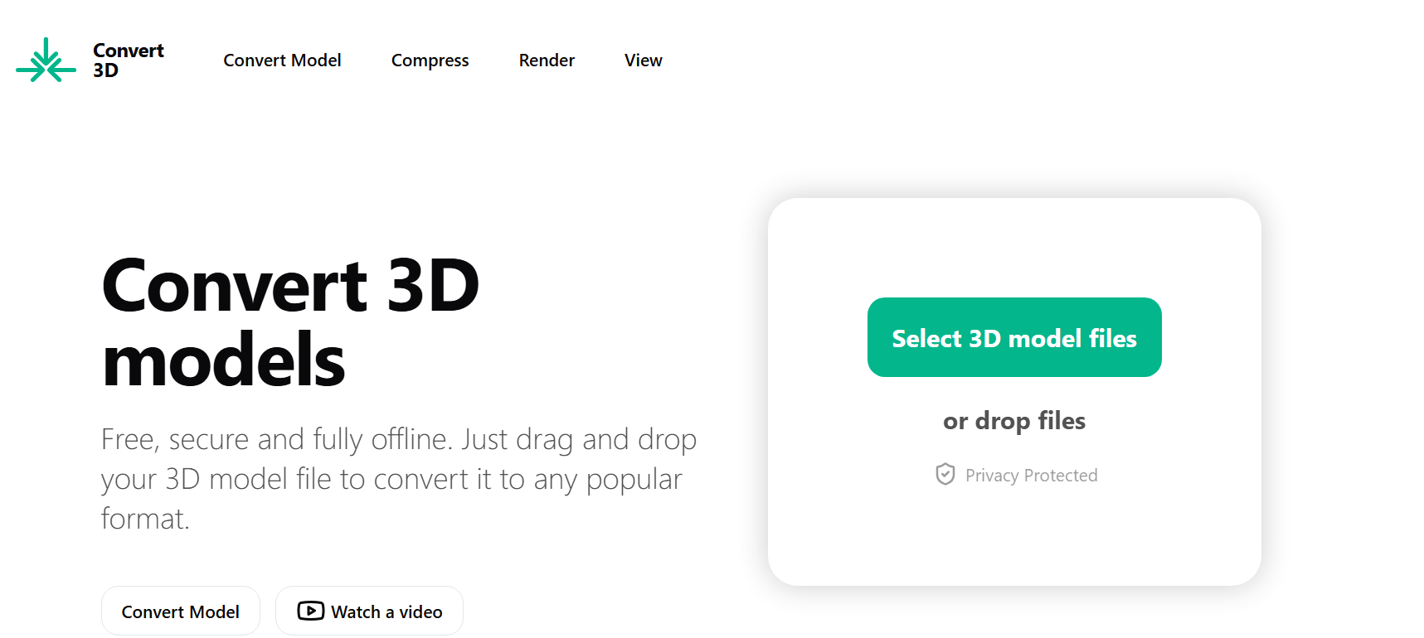Open the Compress page from top navigation

(430, 60)
